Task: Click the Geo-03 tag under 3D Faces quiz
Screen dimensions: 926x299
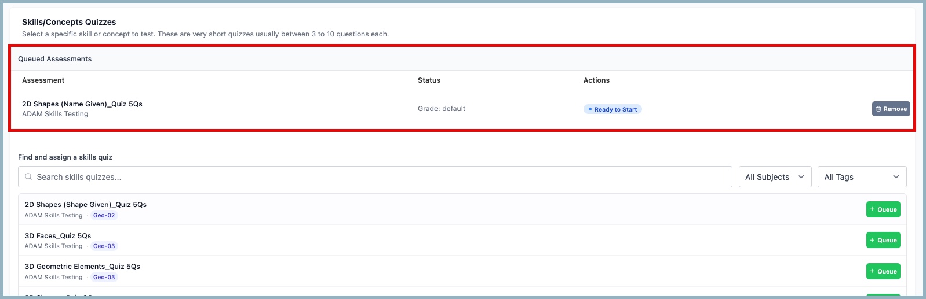Action: (x=104, y=246)
